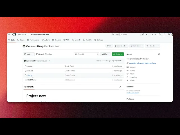
Task: Click the Pin button
Action: (x=109, y=46)
